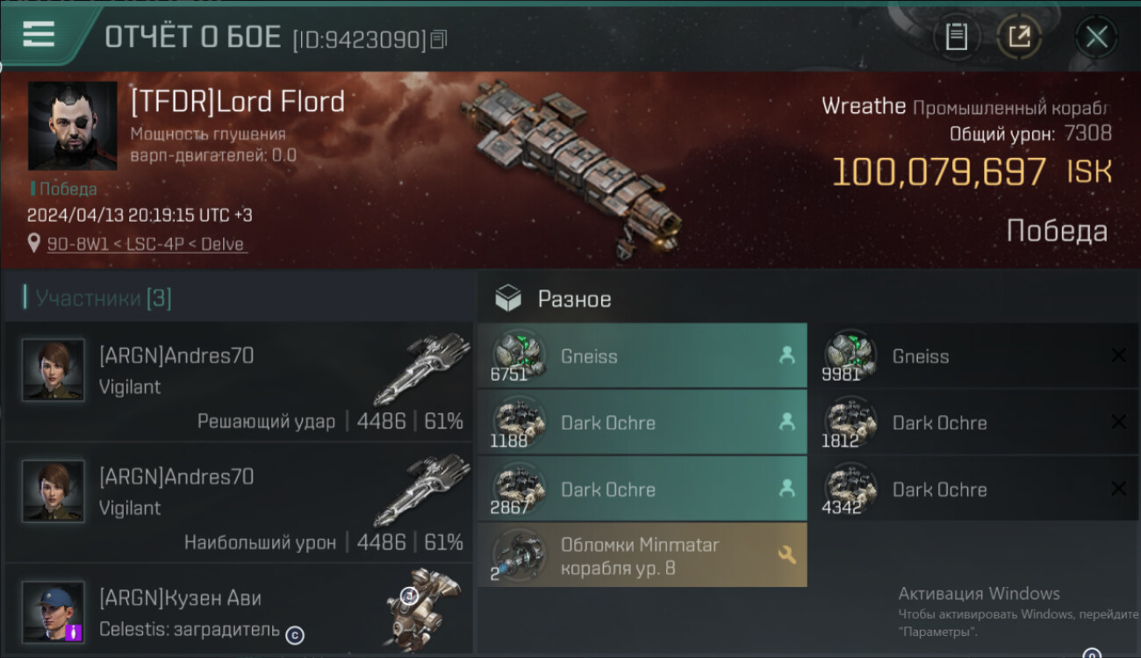
Task: Select the Участники participants tab
Action: tap(98, 298)
